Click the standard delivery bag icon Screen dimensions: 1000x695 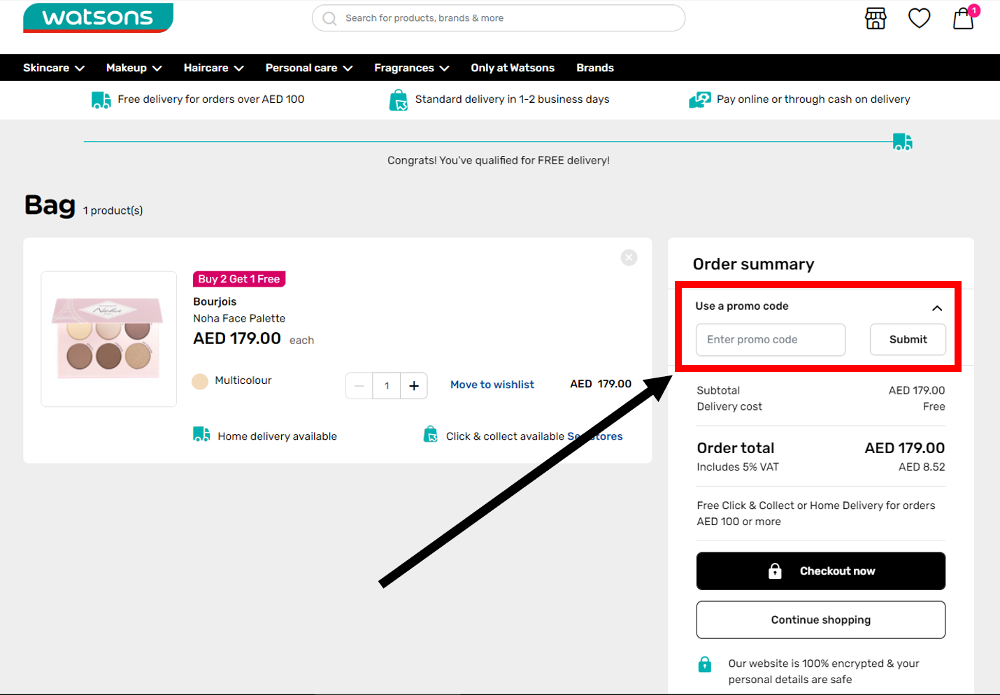399,99
